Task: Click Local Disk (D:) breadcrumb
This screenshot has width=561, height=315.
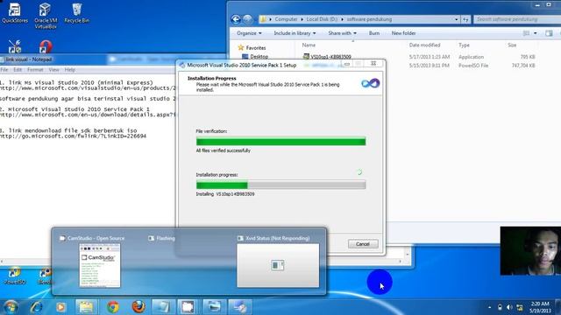Action: 322,19
